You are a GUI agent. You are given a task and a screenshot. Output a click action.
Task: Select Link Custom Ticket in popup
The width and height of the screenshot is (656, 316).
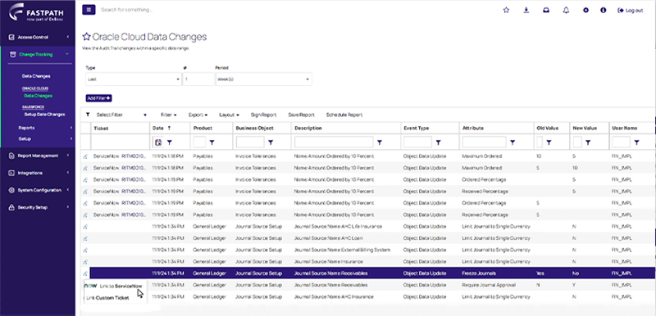[x=107, y=298]
